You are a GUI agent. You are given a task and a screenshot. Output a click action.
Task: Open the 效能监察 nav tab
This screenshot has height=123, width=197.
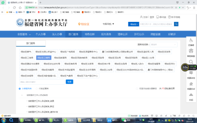(155, 34)
